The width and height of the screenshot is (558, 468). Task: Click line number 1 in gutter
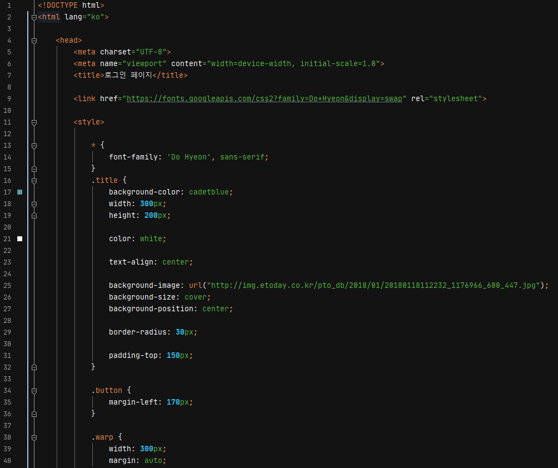pyautogui.click(x=9, y=6)
